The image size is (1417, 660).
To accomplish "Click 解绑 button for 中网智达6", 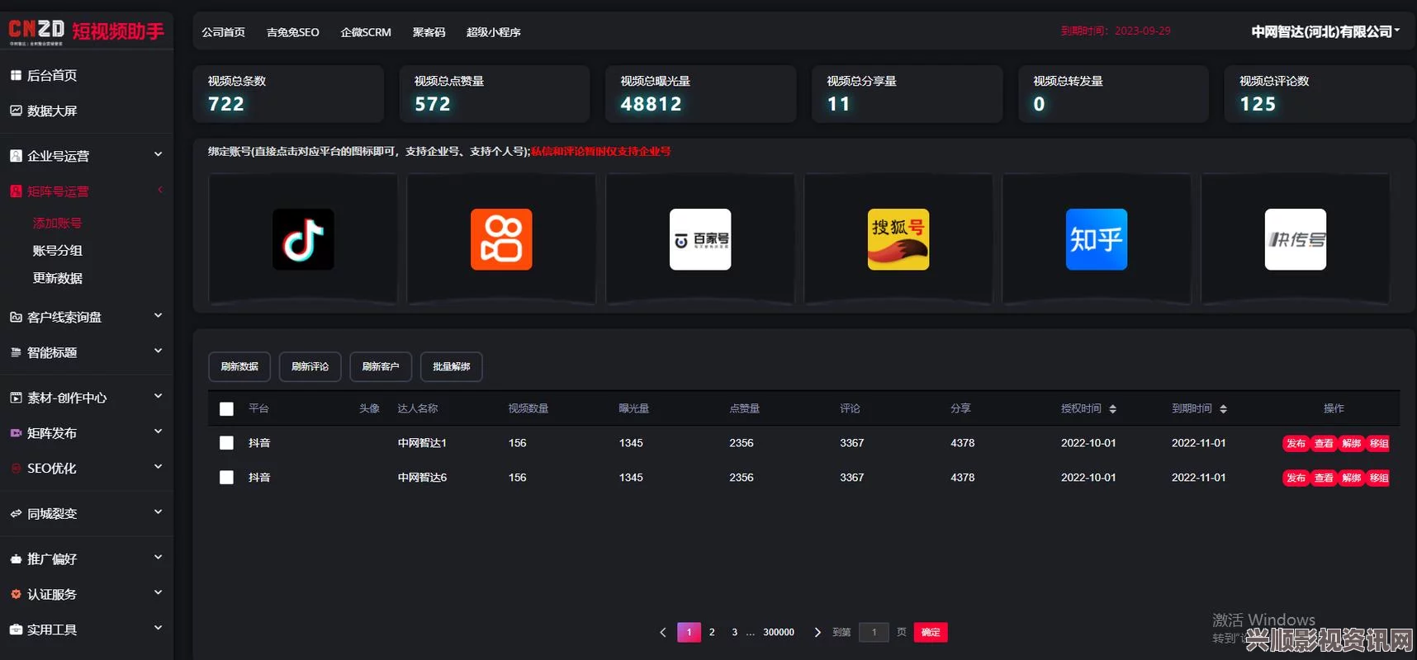I will pos(1351,478).
